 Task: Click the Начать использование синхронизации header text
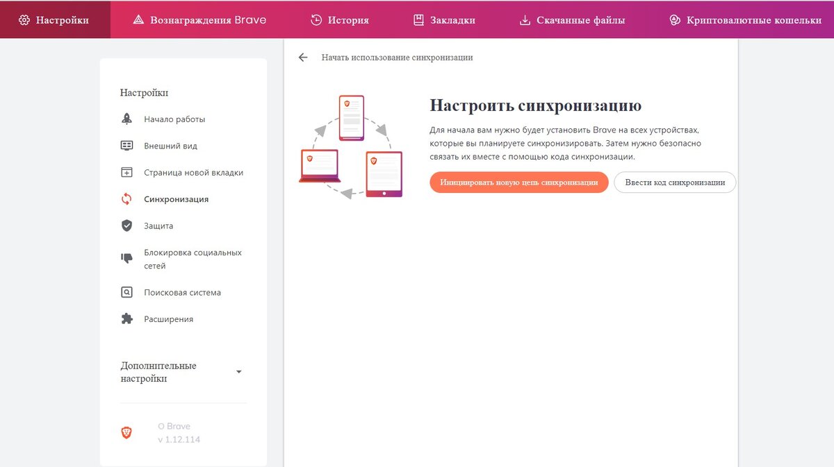(397, 58)
